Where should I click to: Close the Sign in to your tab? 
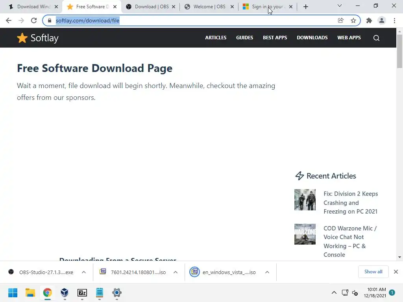pos(291,7)
